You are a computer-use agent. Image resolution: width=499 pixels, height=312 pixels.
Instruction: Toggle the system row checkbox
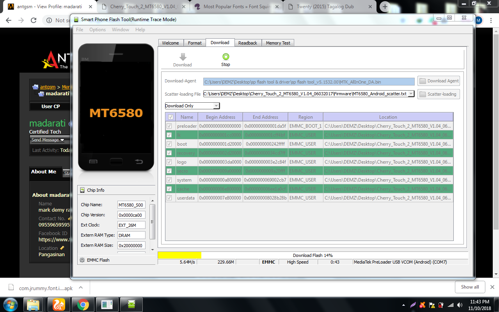[169, 180]
